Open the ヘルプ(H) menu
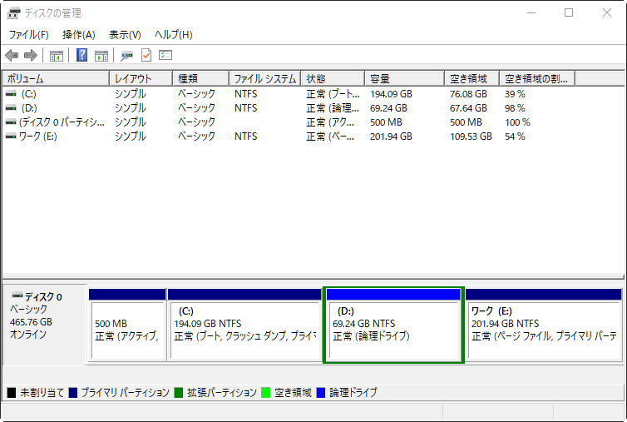 coord(174,35)
